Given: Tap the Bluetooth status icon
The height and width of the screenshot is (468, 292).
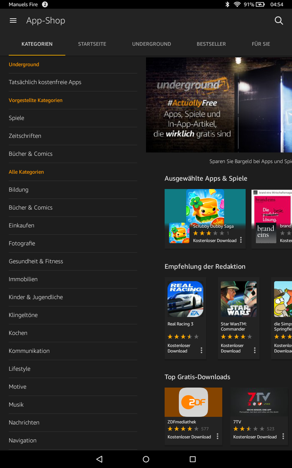Looking at the screenshot, I should (x=227, y=5).
